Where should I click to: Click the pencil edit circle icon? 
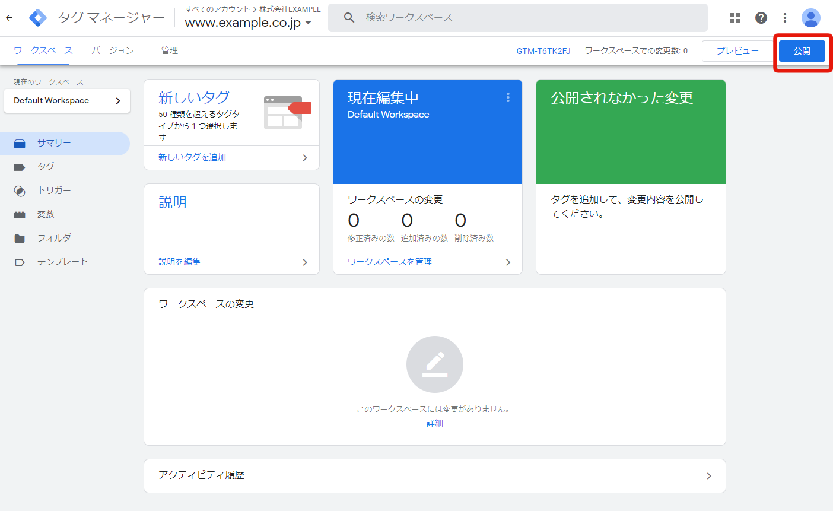(x=435, y=364)
